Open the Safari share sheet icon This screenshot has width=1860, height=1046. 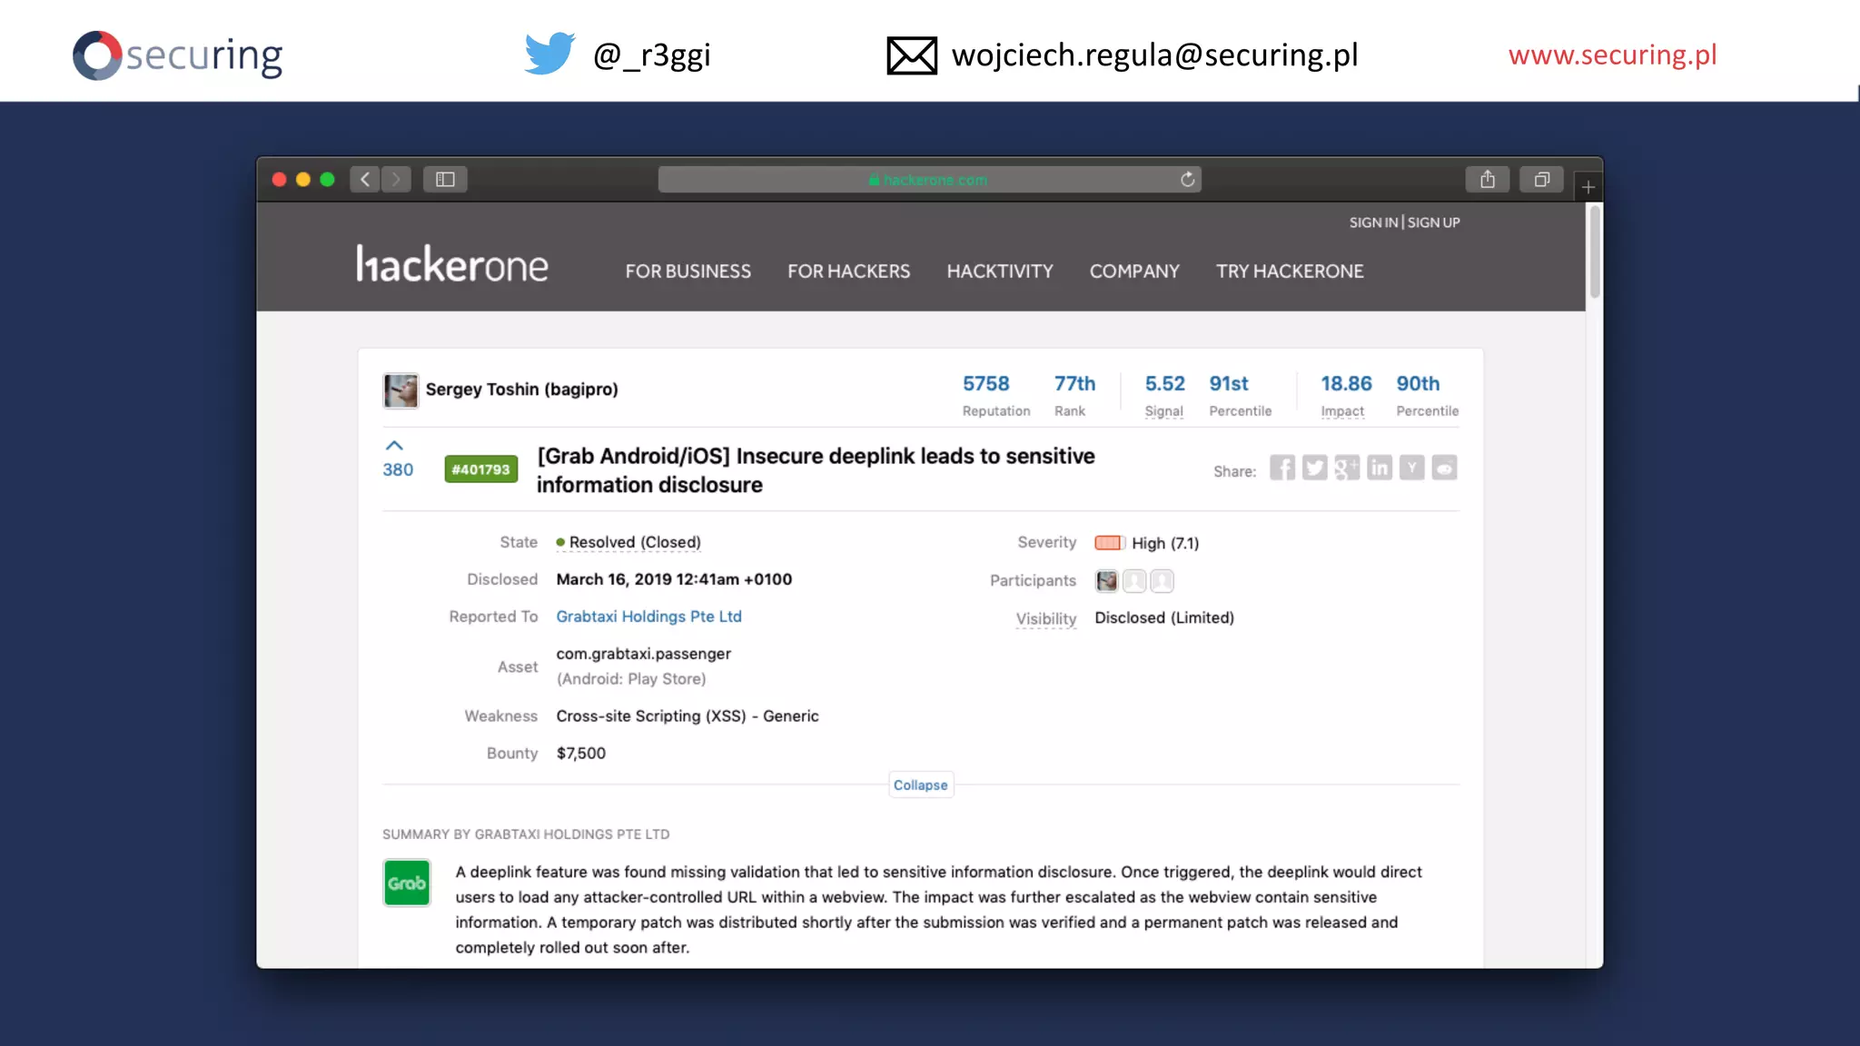[1487, 179]
